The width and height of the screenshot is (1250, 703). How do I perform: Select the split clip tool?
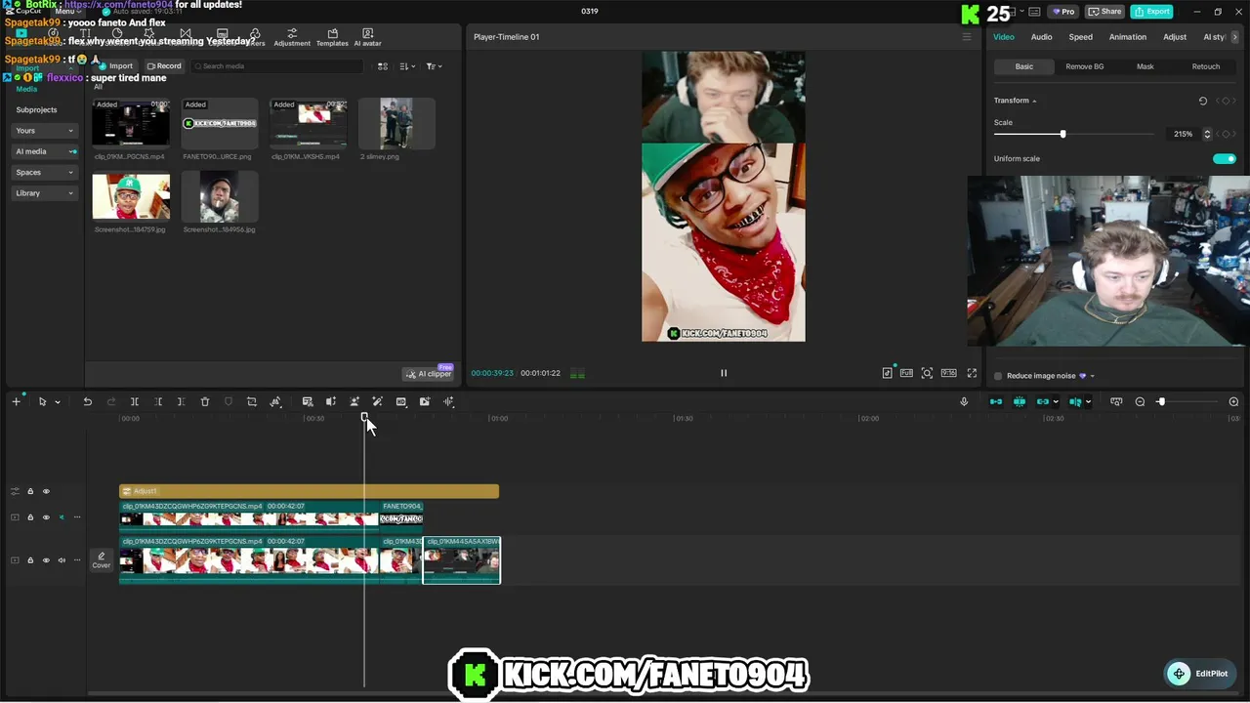coord(135,401)
